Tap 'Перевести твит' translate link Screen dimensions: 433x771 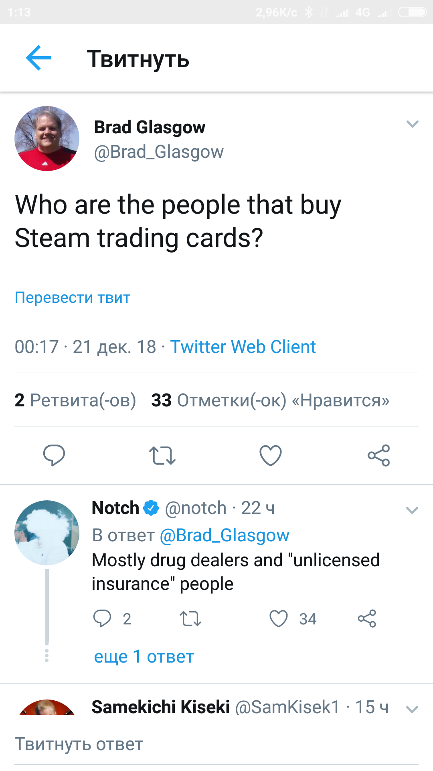tap(73, 298)
